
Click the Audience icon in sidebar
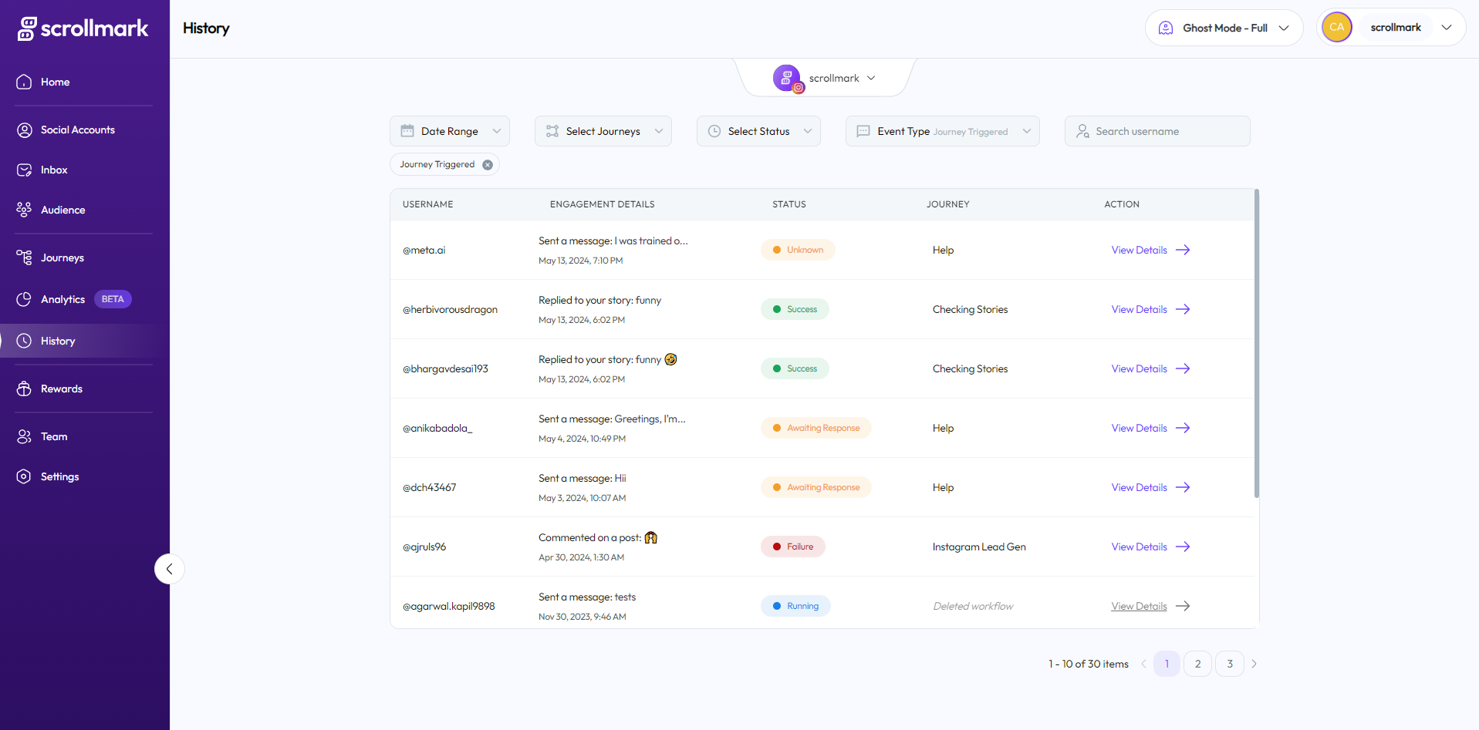pyautogui.click(x=24, y=210)
